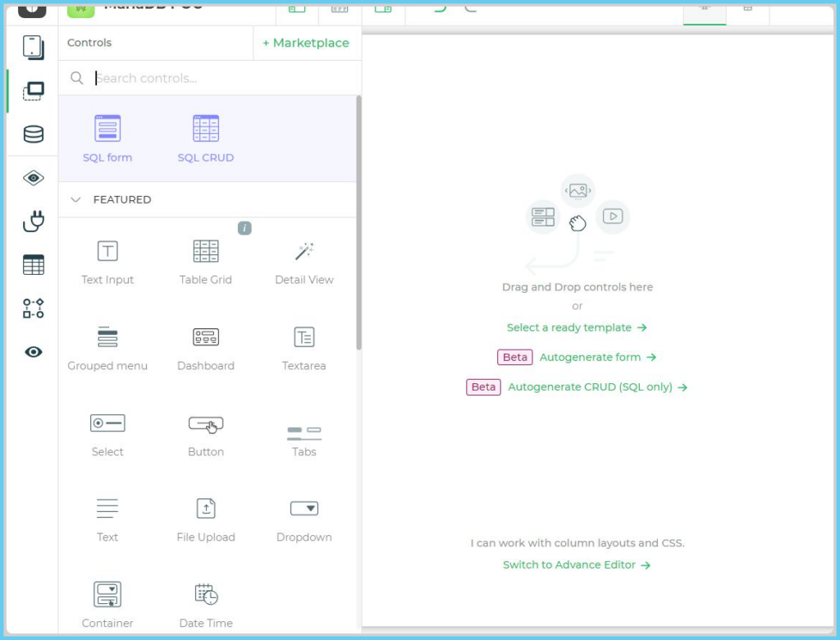840x640 pixels.
Task: Choose the Table Grid control
Action: coord(206,258)
